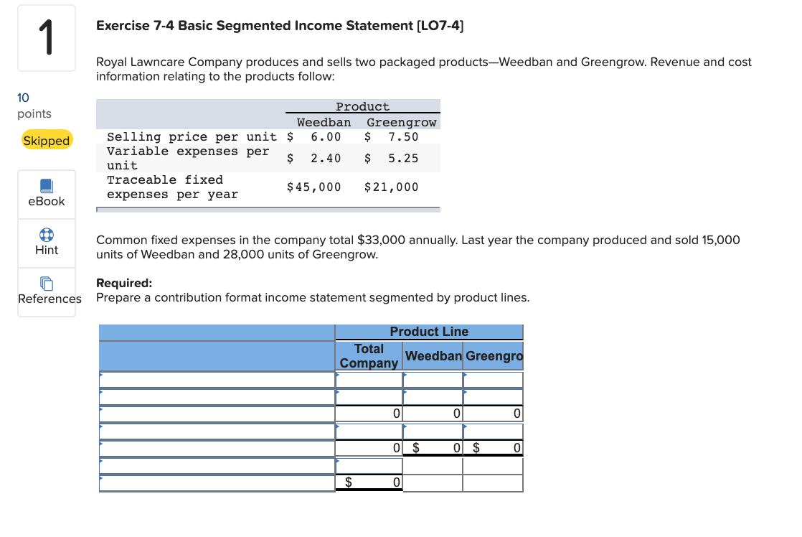Image resolution: width=802 pixels, height=537 pixels.
Task: Open the last row label dropdown
Action: pyautogui.click(x=215, y=482)
